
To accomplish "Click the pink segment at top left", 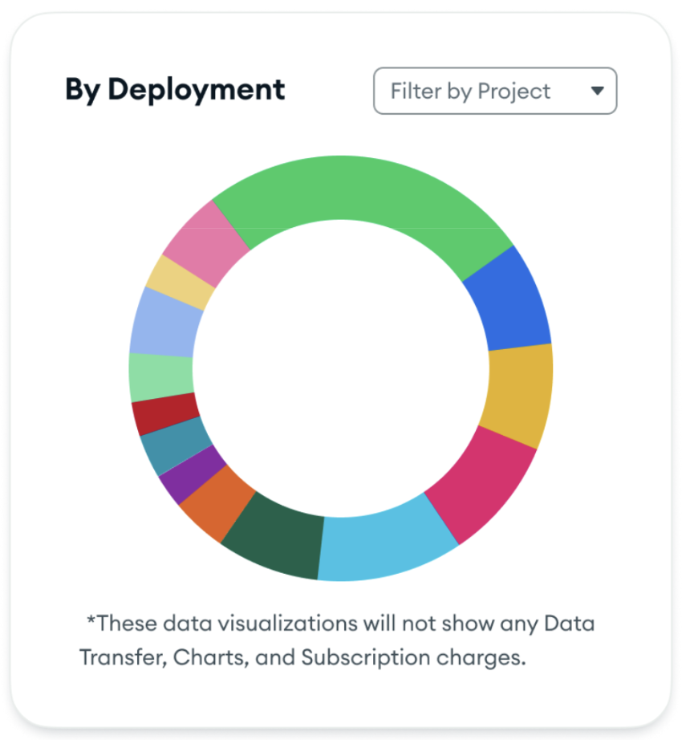I will click(205, 237).
